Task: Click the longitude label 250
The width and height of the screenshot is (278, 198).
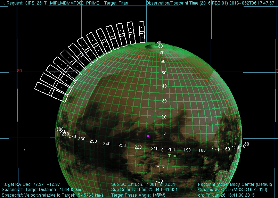Action: [93, 141]
